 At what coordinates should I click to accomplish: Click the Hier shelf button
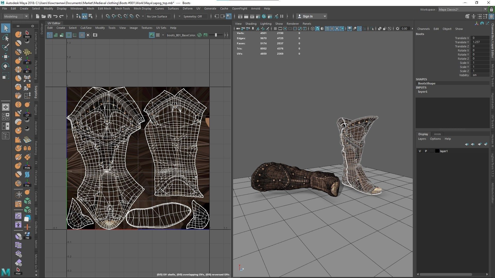click(x=18, y=271)
